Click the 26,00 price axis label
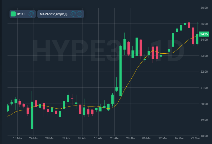The width and height of the screenshot is (212, 144). click(x=204, y=8)
